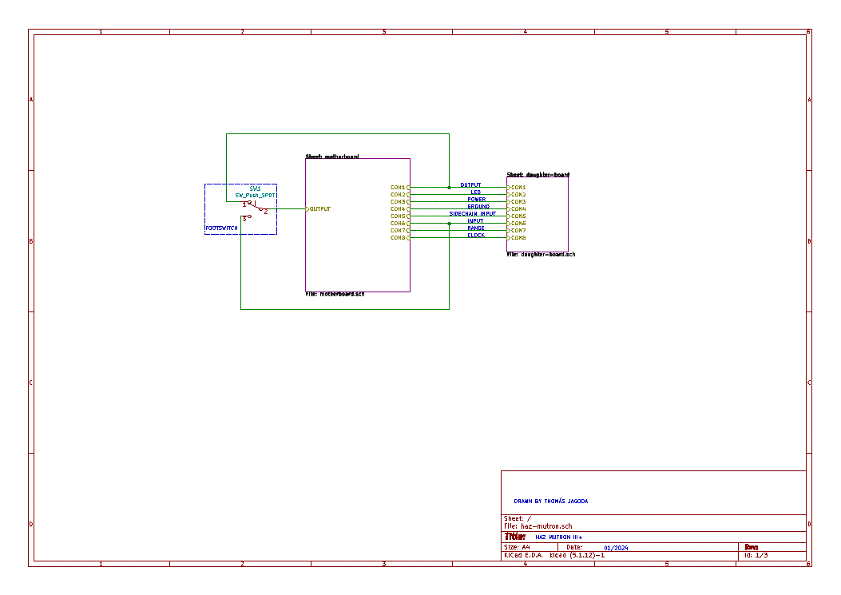Screen dimensions: 841x595
Task: Select CON5 pin on the motherboard sheet
Action: click(x=400, y=216)
